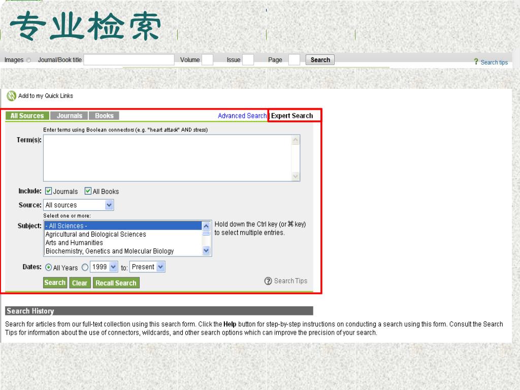Click the green question mark beside Search tips
Image resolution: width=520 pixels, height=390 pixels.
[476, 61]
